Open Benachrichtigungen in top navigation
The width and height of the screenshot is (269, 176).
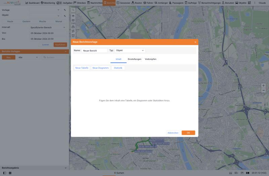click(209, 3)
